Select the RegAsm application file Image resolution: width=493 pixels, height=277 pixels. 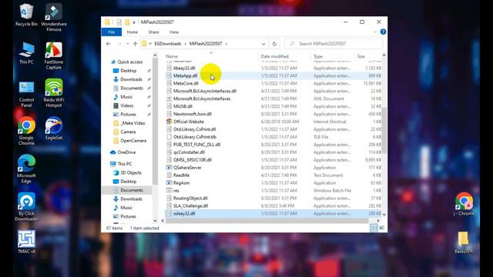tap(181, 183)
